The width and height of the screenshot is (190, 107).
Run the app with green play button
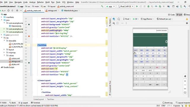pyautogui.click(x=137, y=6)
